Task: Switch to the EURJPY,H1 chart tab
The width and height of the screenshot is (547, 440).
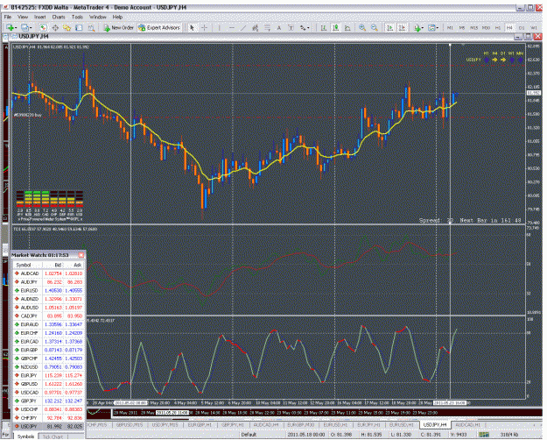Action: tap(369, 424)
